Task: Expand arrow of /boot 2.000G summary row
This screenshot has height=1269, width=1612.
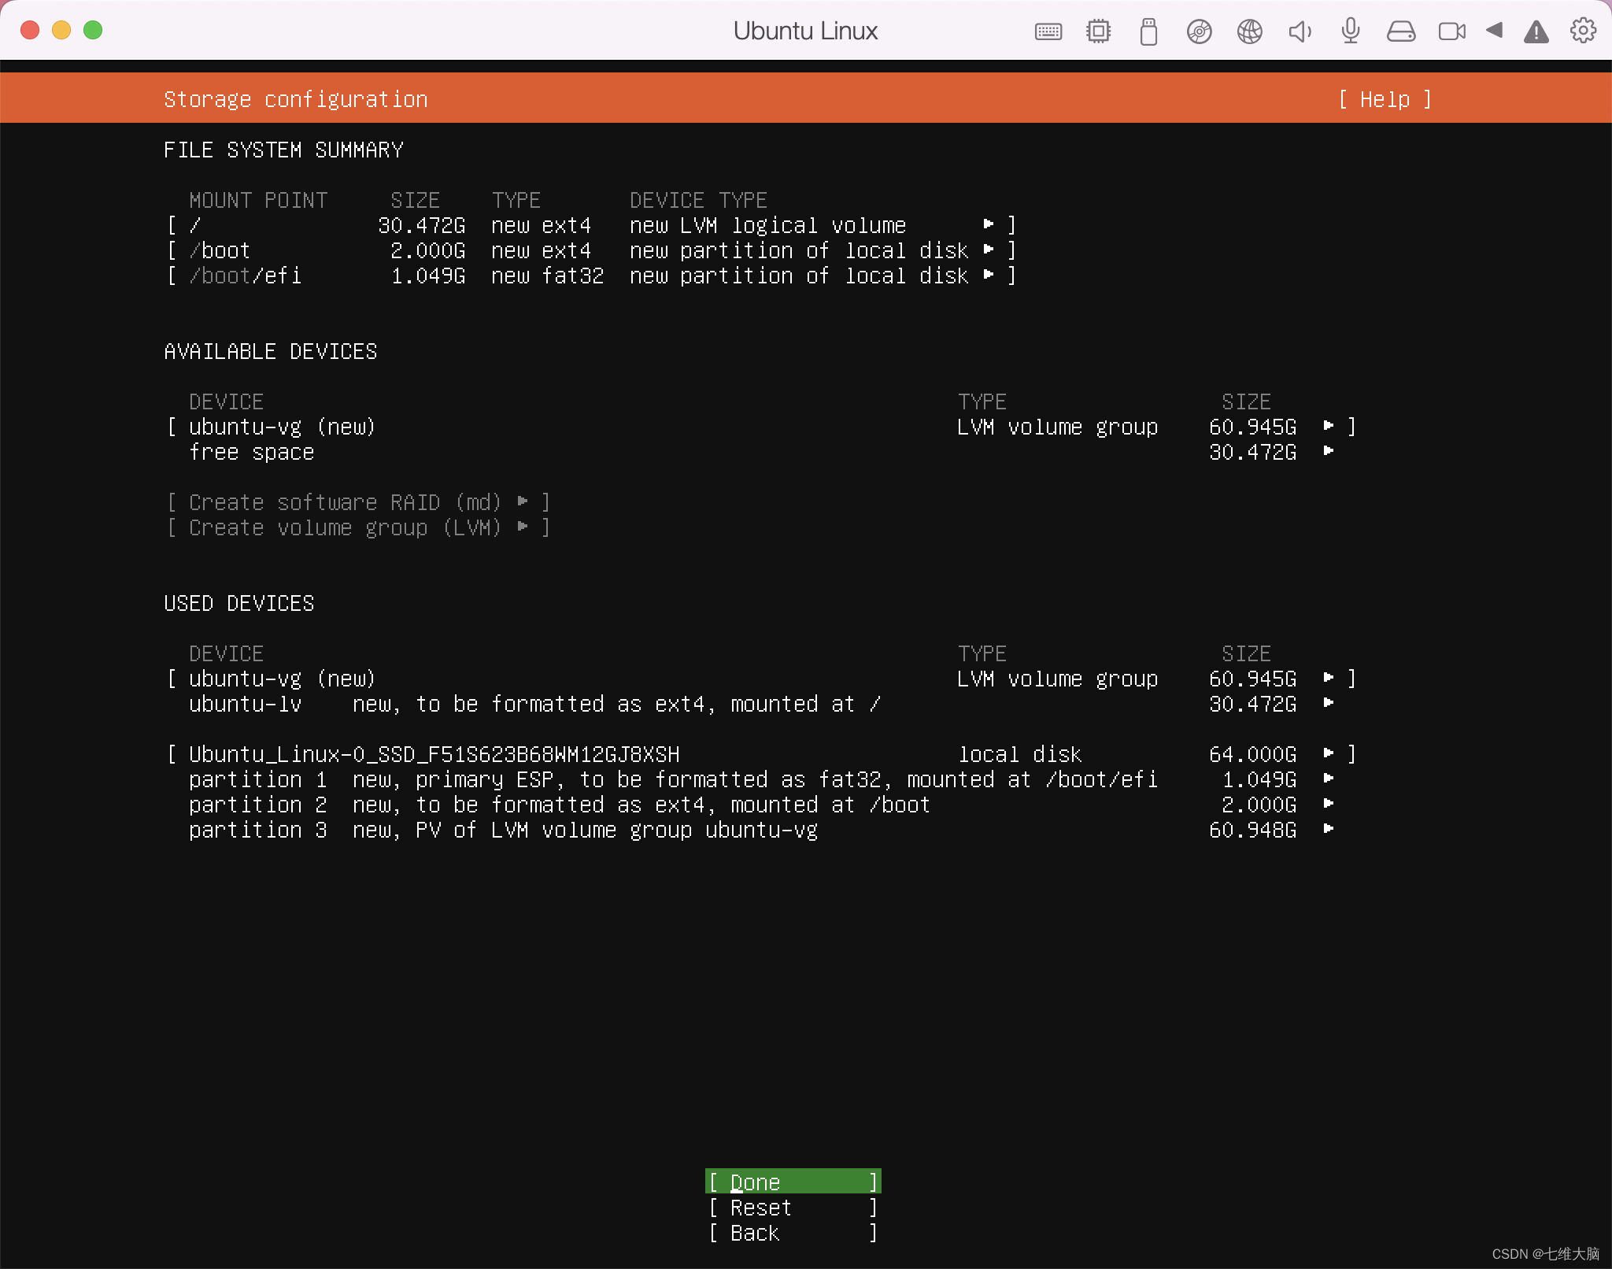Action: pos(989,250)
